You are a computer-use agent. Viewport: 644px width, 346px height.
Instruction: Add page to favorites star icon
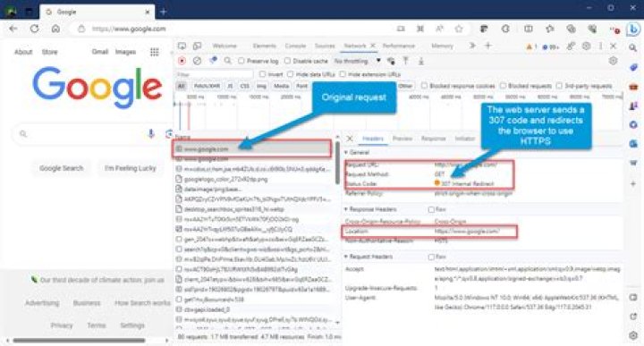click(x=459, y=29)
